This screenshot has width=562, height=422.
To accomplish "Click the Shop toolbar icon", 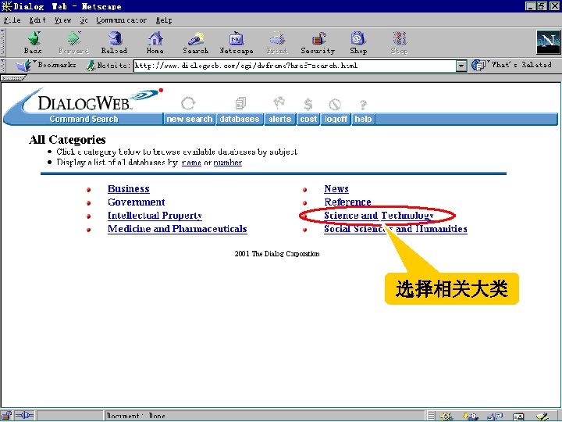I will [x=358, y=42].
